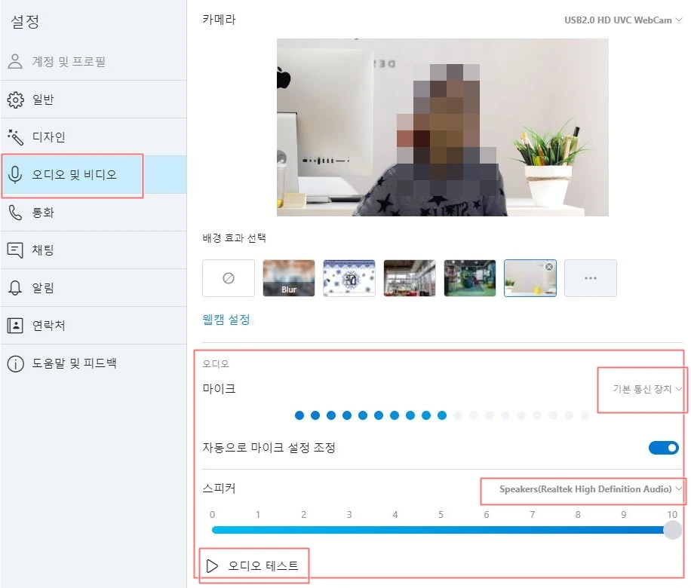Select the no-background-effect circle icon
691x588 pixels.
tap(229, 277)
